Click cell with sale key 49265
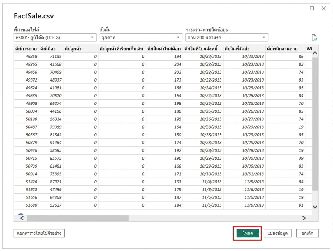 [x=26, y=64]
